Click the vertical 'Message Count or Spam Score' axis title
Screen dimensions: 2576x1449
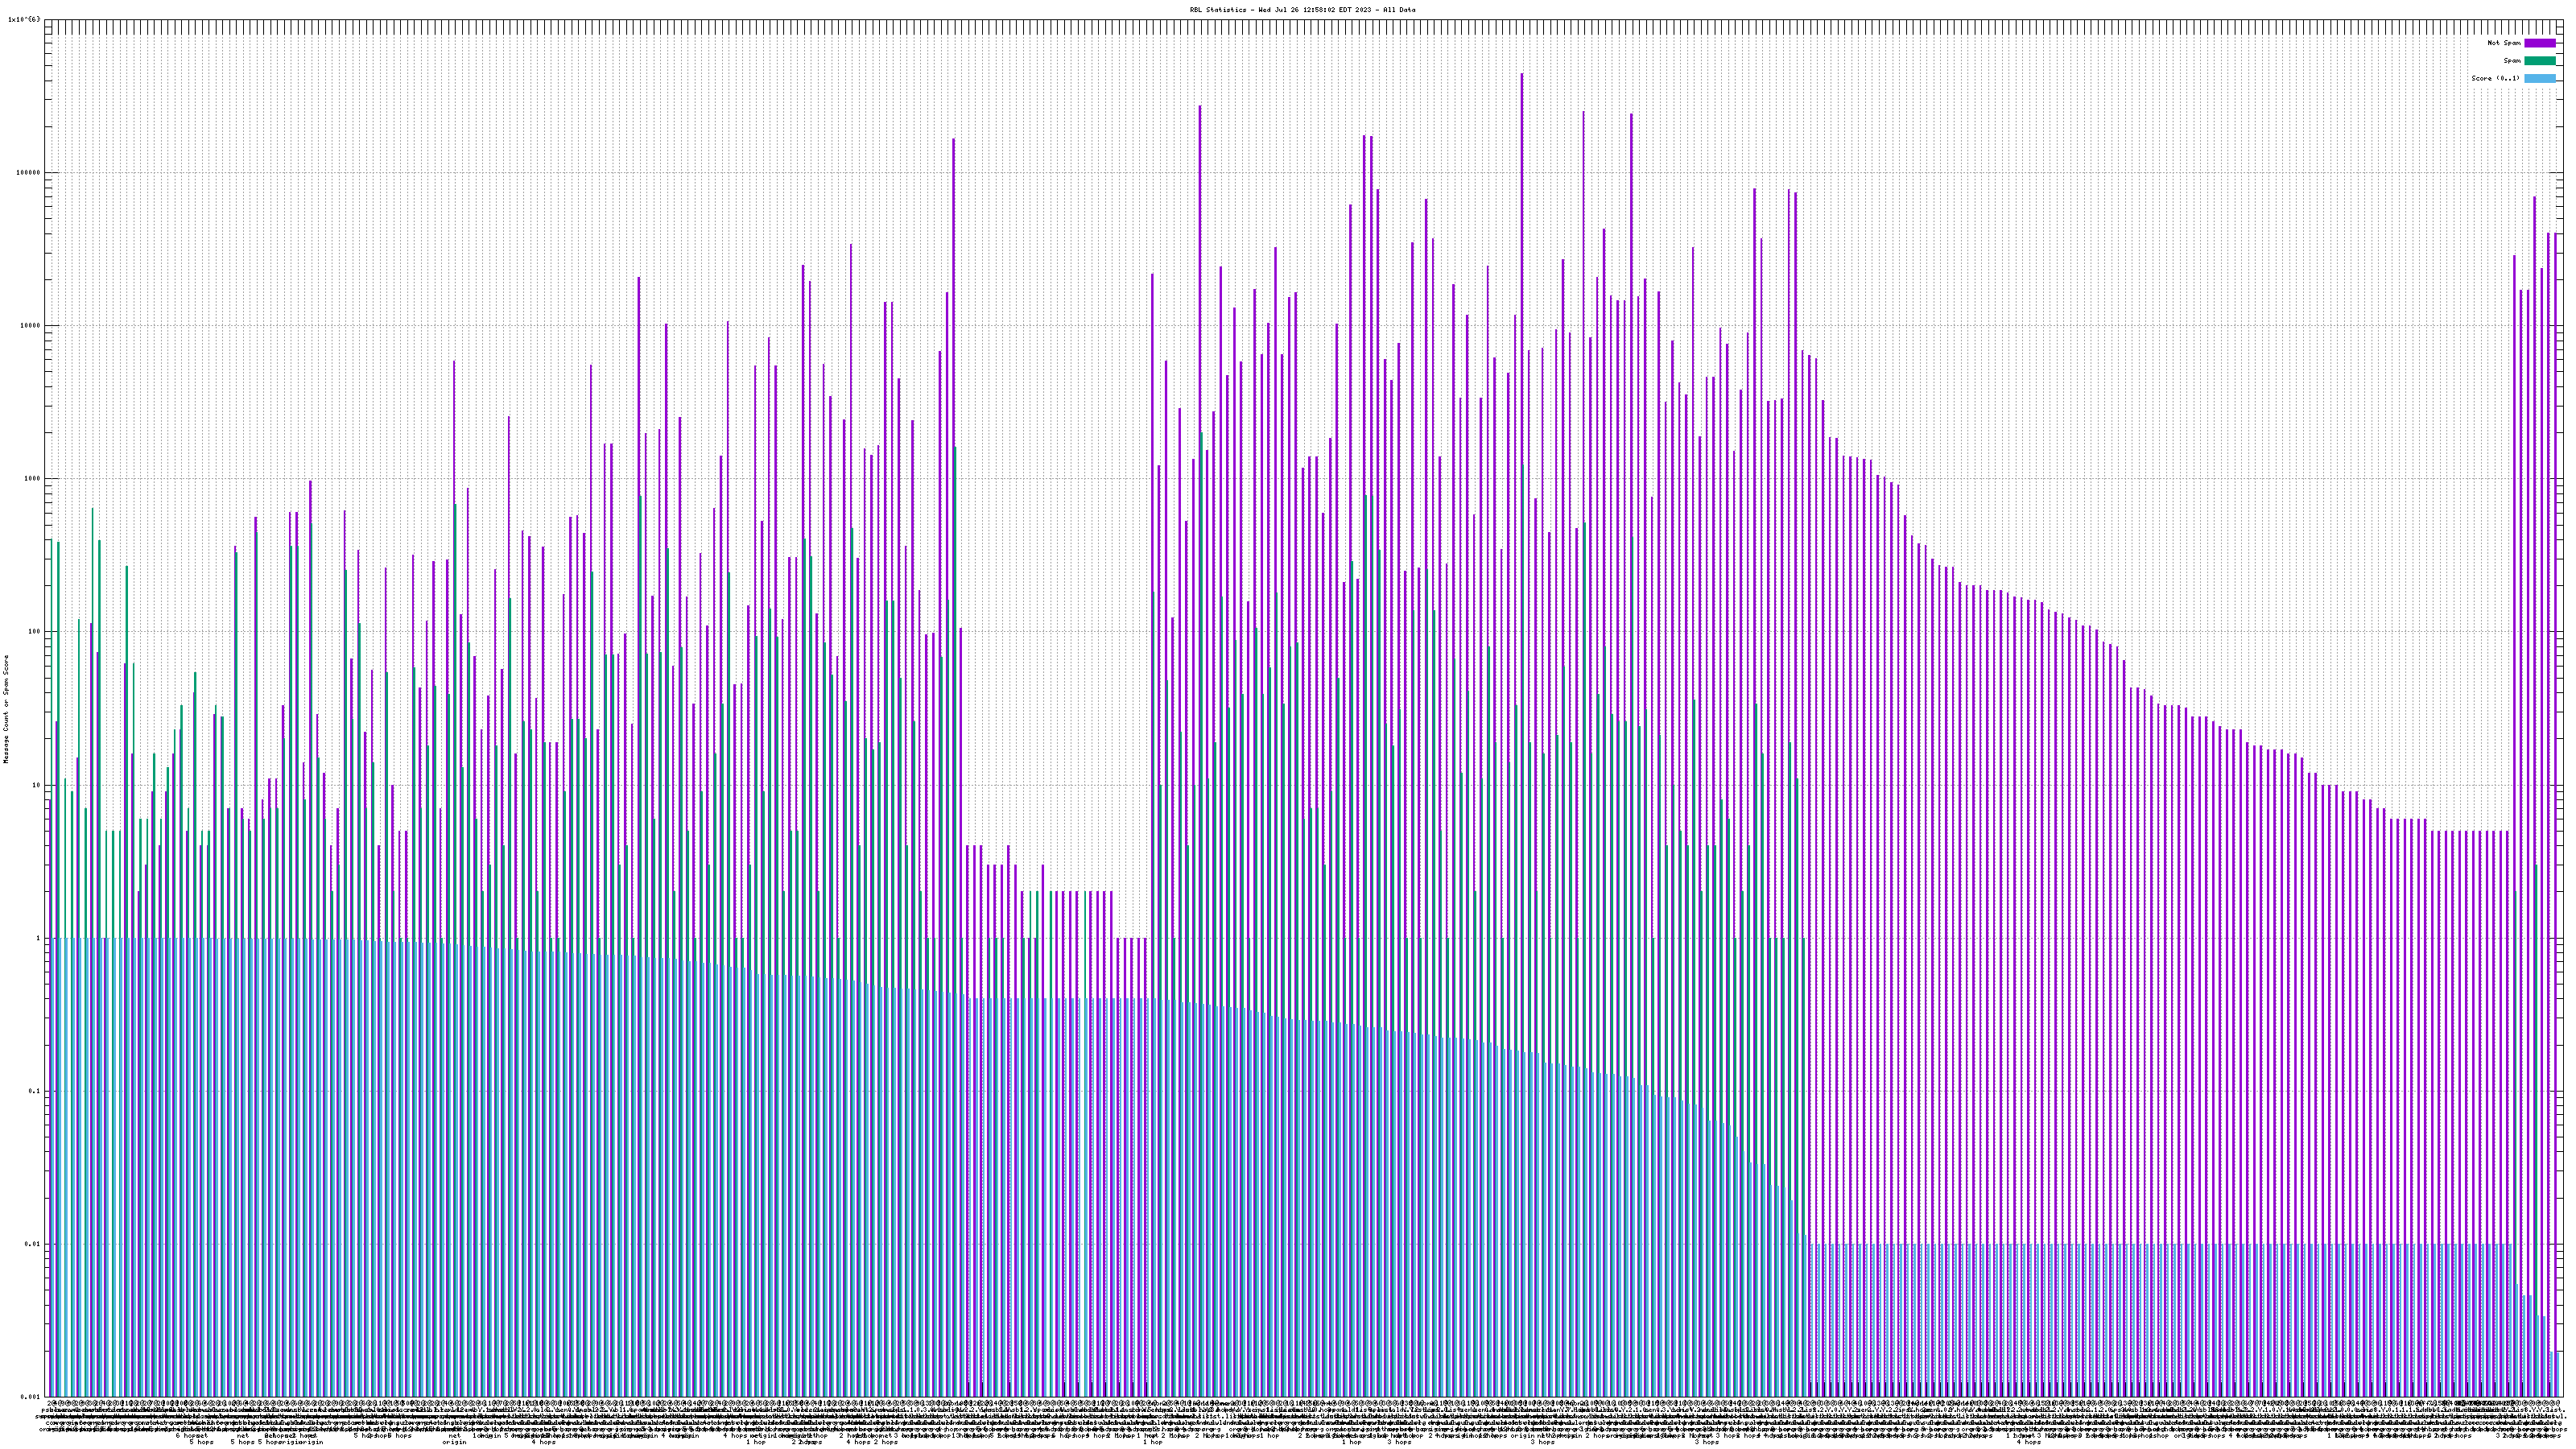pyautogui.click(x=6, y=708)
